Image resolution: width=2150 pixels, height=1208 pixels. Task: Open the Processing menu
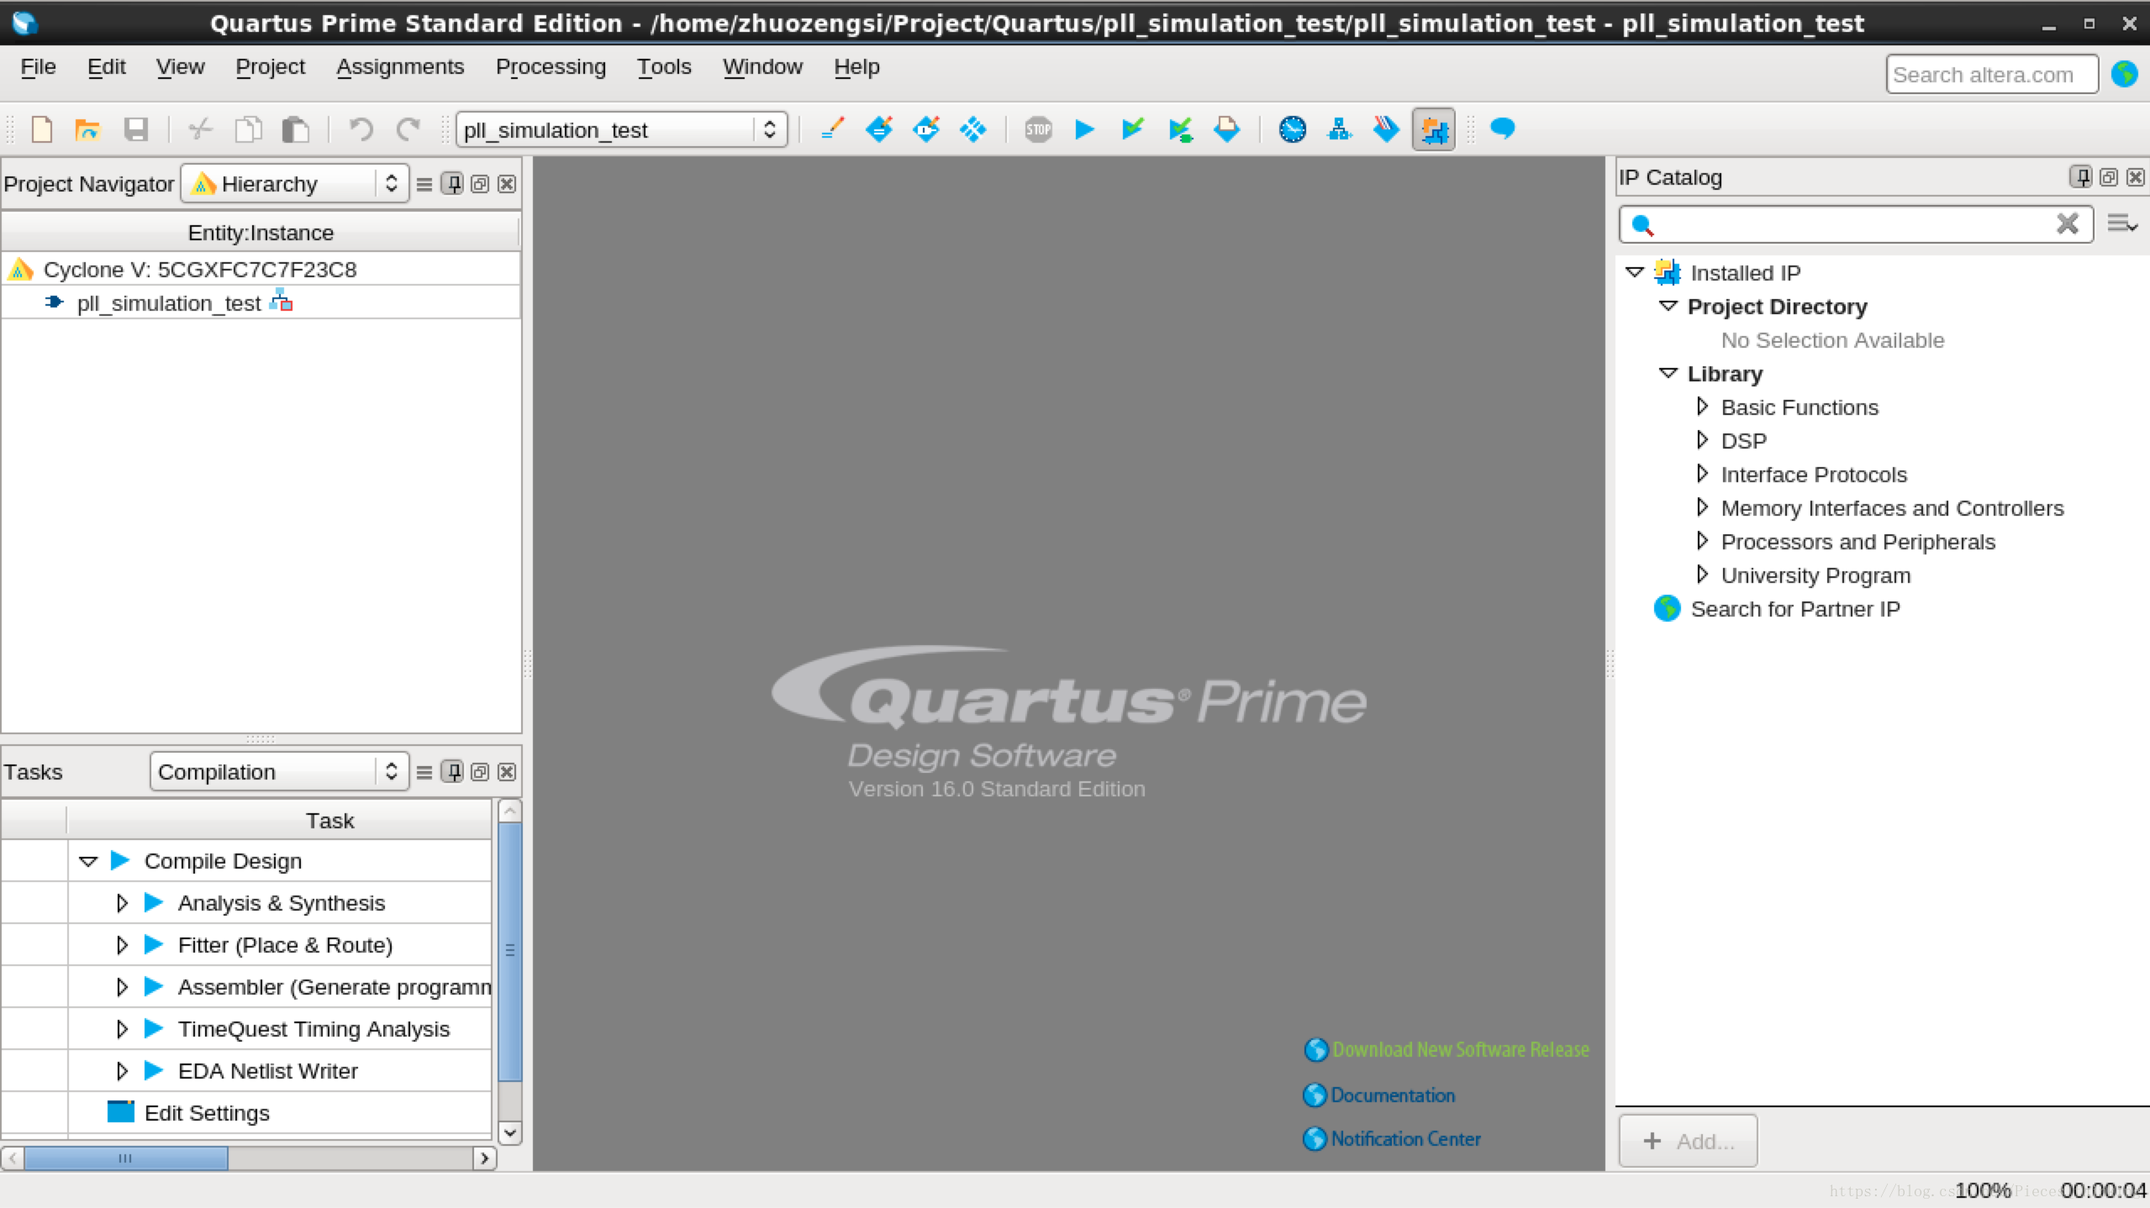[x=550, y=65]
